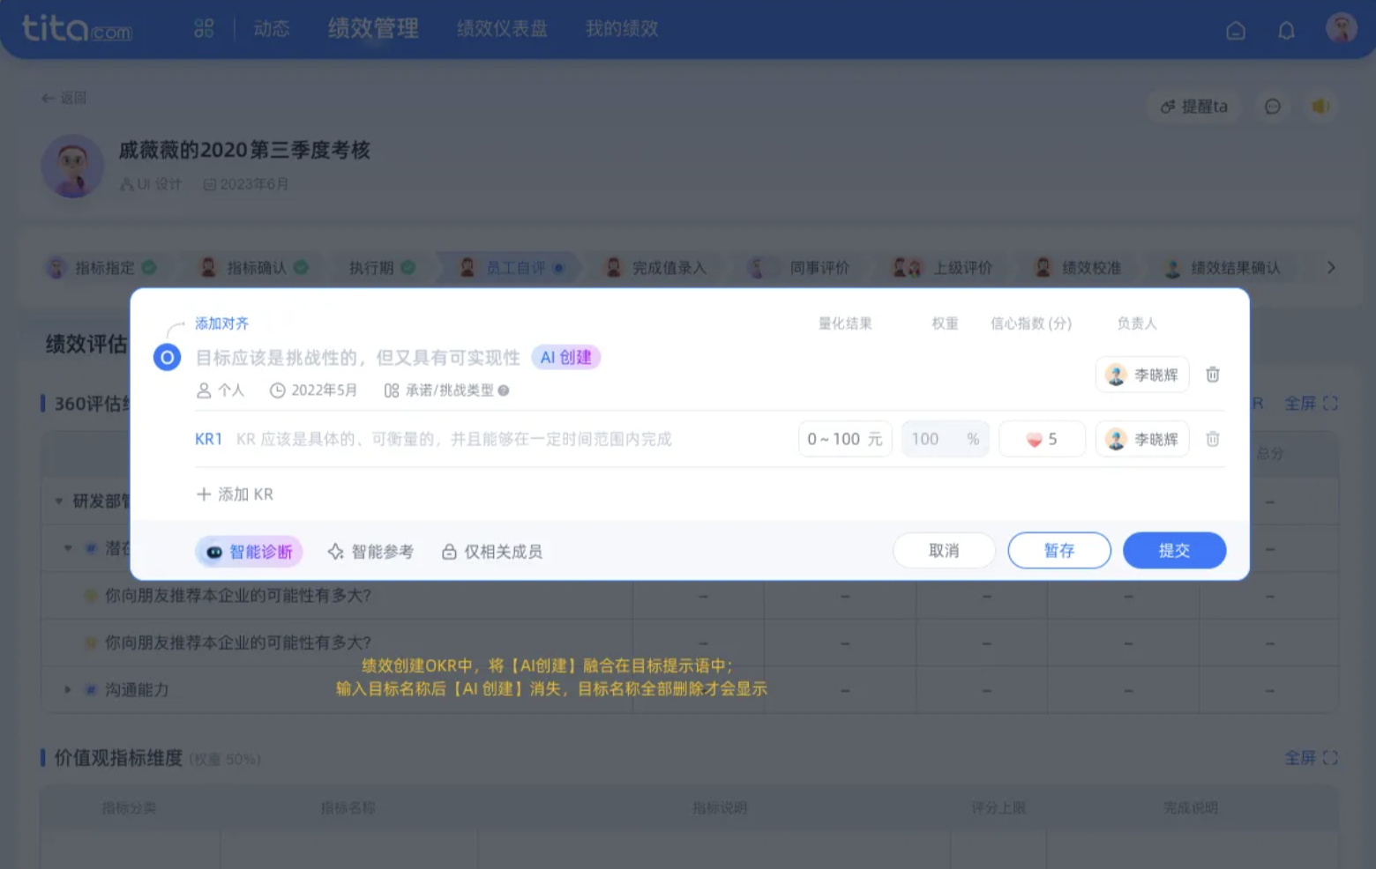Open 仅相关成员 visibility setting
Image resolution: width=1376 pixels, height=869 pixels.
point(492,552)
